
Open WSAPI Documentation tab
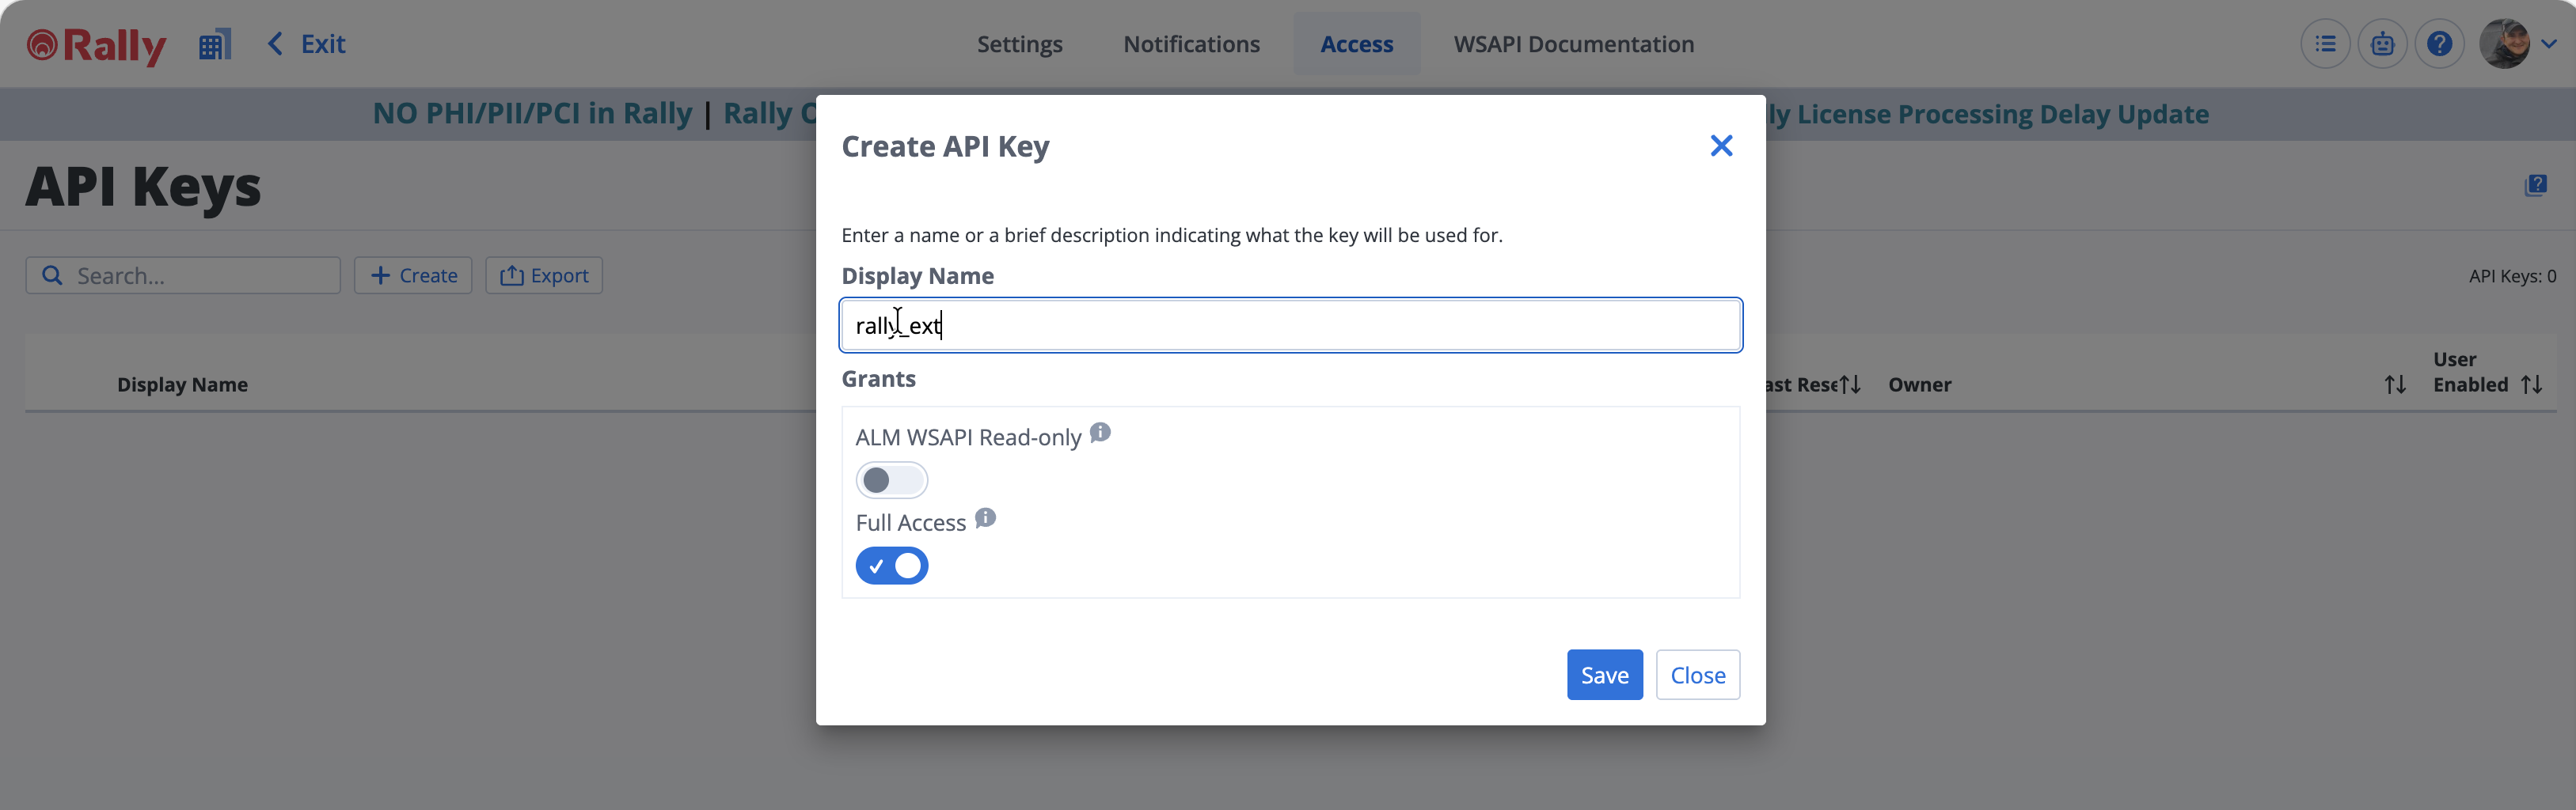[1573, 44]
